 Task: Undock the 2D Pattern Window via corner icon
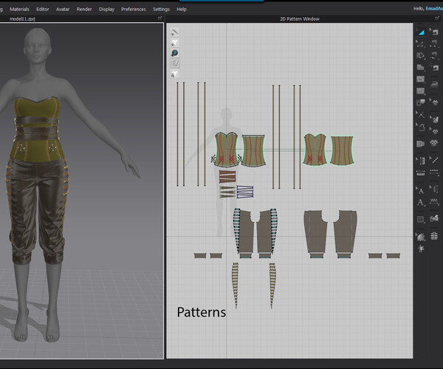(437, 18)
